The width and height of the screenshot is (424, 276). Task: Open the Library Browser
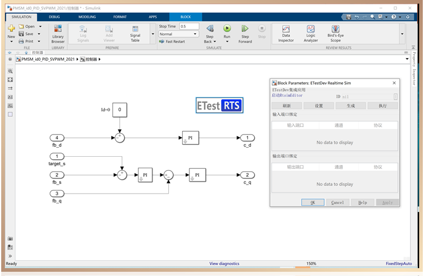(58, 34)
